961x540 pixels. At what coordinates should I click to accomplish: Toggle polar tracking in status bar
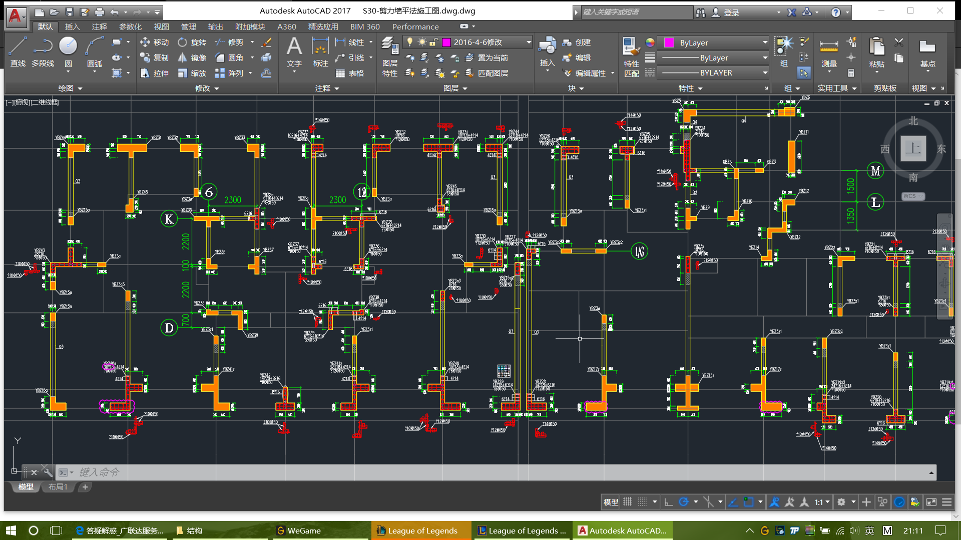[x=684, y=502]
